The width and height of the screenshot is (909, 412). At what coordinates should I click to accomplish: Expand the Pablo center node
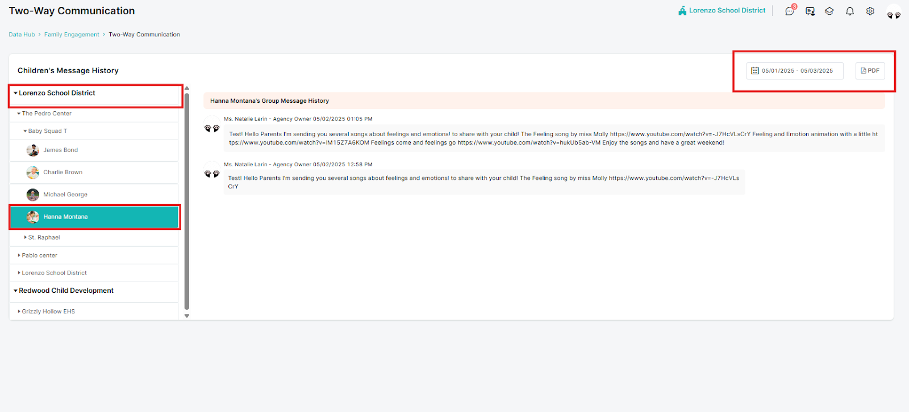[19, 255]
